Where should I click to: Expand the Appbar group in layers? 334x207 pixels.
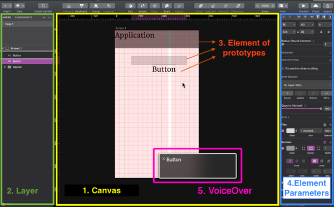5,67
